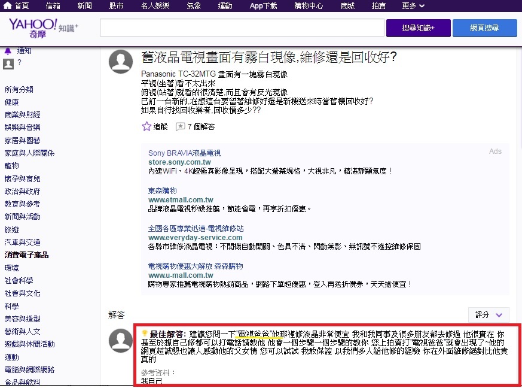
Task: Open the 通知 notifications link
Action: coord(25,51)
